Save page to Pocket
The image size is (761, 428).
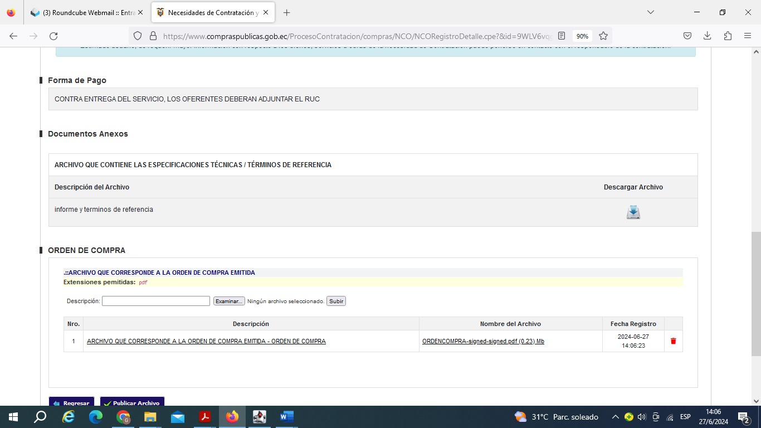point(687,36)
